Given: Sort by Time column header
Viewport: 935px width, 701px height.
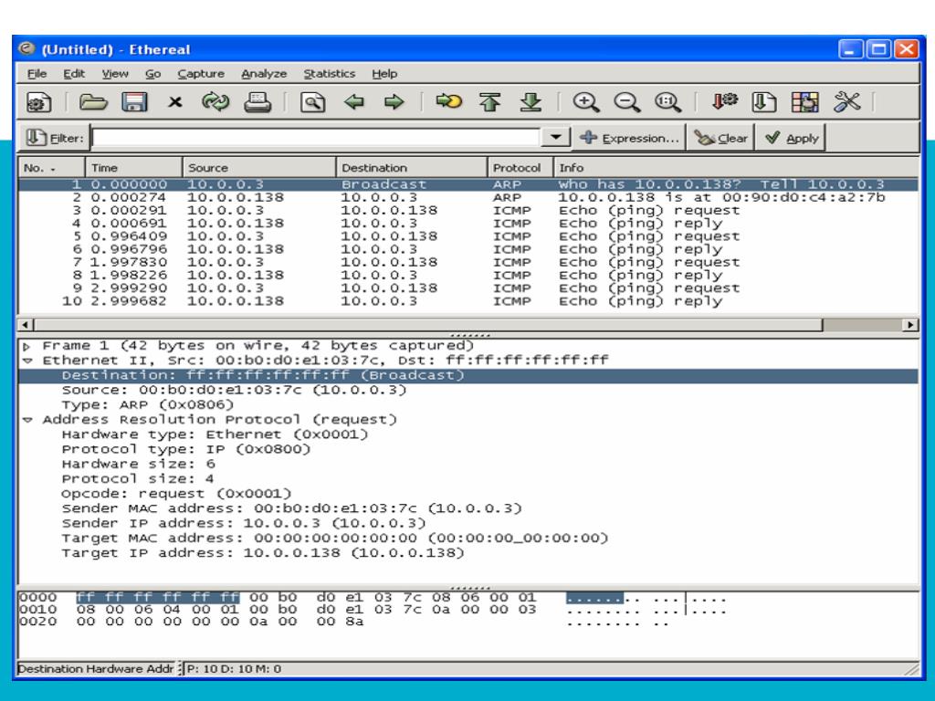Looking at the screenshot, I should coord(133,168).
